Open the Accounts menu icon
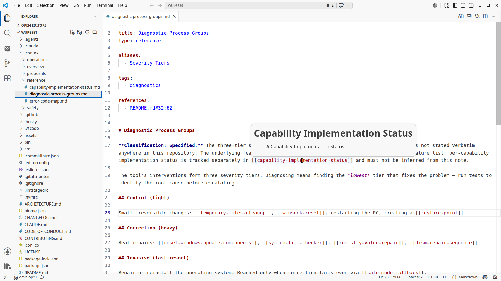The height and width of the screenshot is (281, 501). click(8, 251)
